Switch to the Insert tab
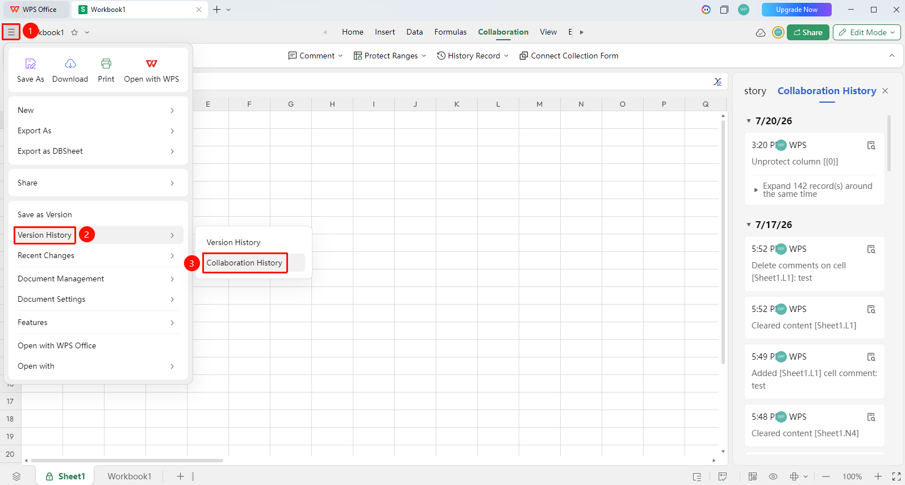 point(385,32)
